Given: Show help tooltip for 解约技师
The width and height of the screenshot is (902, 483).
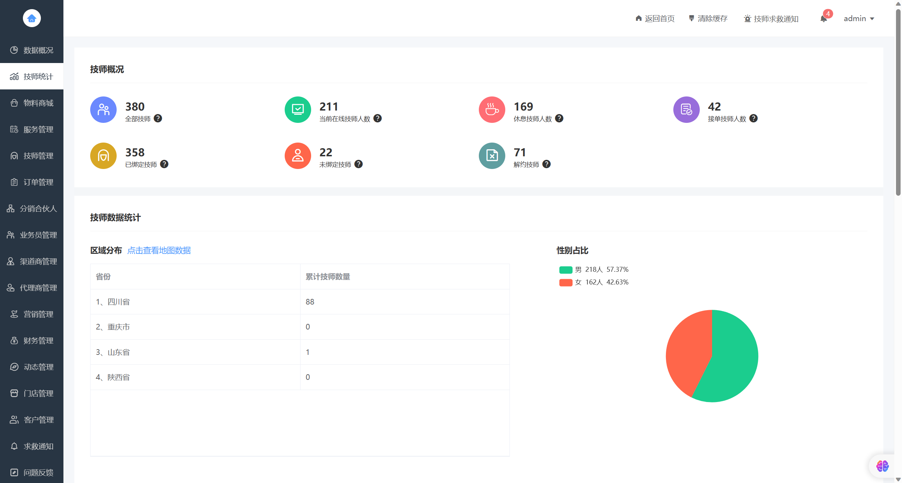Looking at the screenshot, I should [x=546, y=164].
